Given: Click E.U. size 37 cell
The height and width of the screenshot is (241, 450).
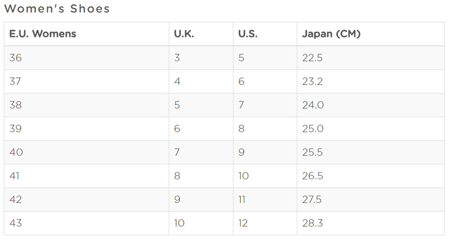Looking at the screenshot, I should click(x=87, y=81).
